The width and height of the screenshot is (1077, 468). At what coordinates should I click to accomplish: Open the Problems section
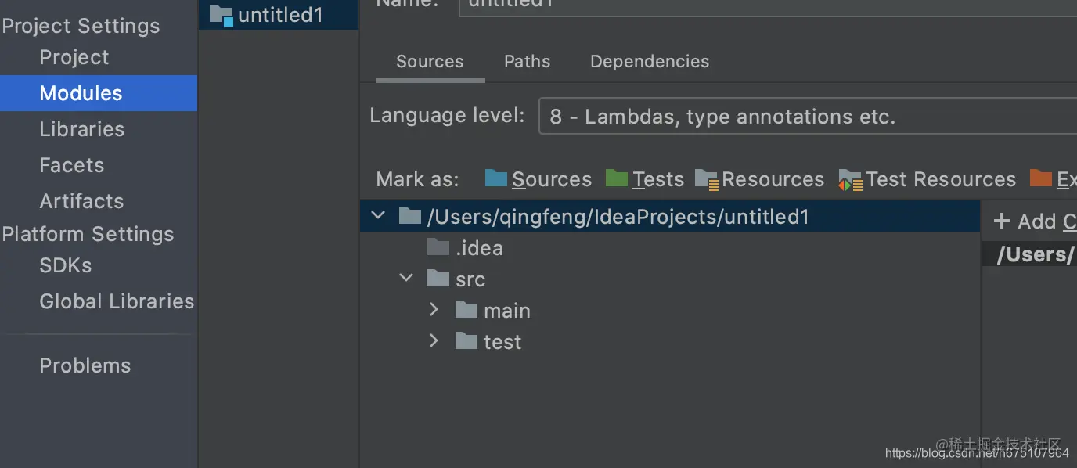tap(85, 365)
